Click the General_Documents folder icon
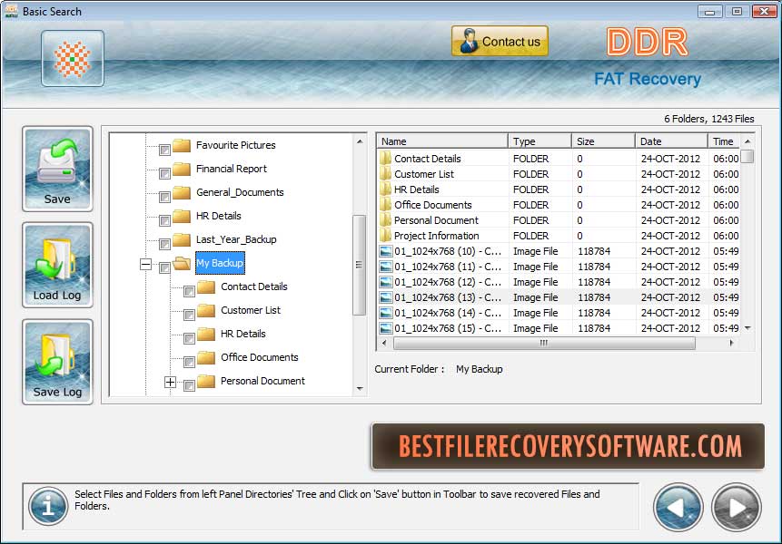782x544 pixels. [182, 192]
